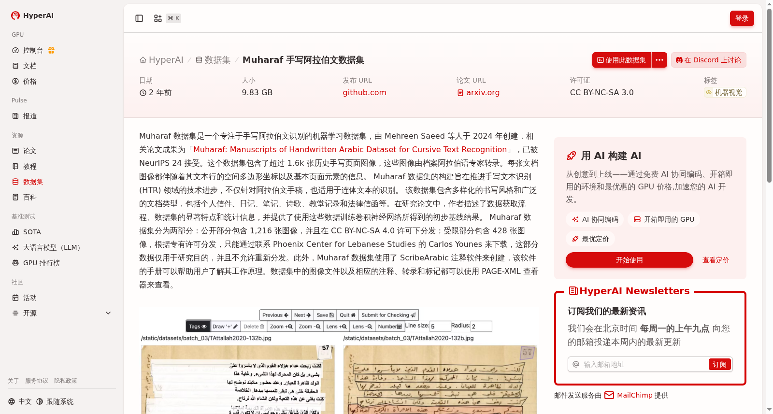Open the github.com release URL

point(365,92)
